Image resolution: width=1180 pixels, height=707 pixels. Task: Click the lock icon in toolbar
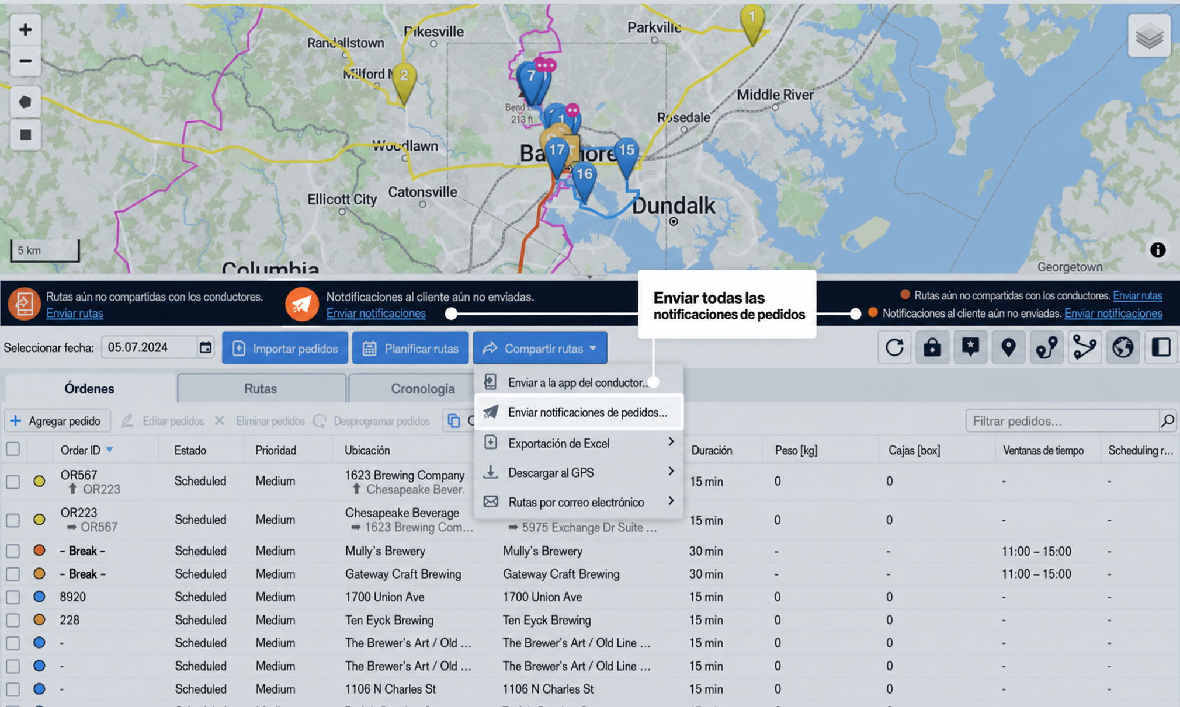[932, 347]
